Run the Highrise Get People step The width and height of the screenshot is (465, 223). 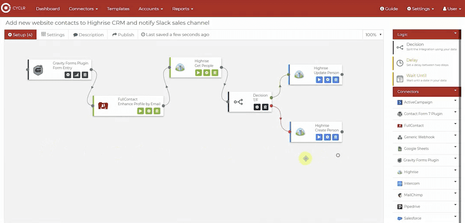(x=198, y=73)
